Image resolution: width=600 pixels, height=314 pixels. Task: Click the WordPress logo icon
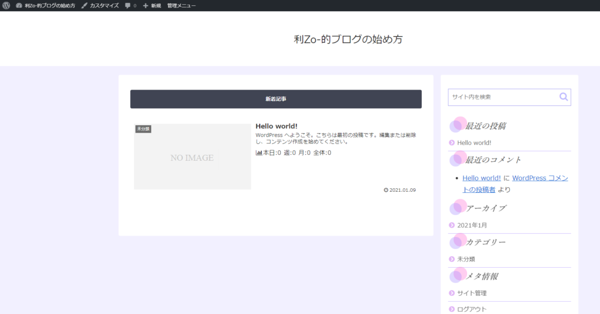(x=6, y=5)
